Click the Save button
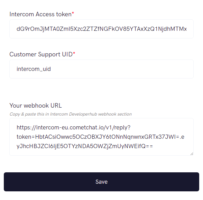 (101, 182)
